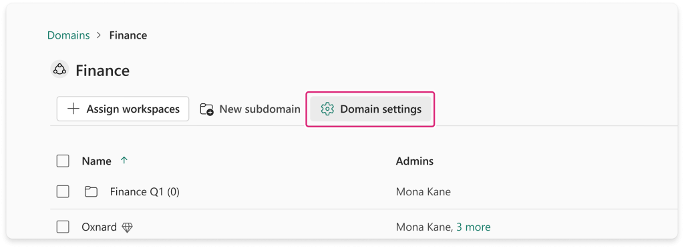Image resolution: width=684 pixels, height=248 pixels.
Task: Click the Finance domain icon beside the title
Action: (x=59, y=69)
